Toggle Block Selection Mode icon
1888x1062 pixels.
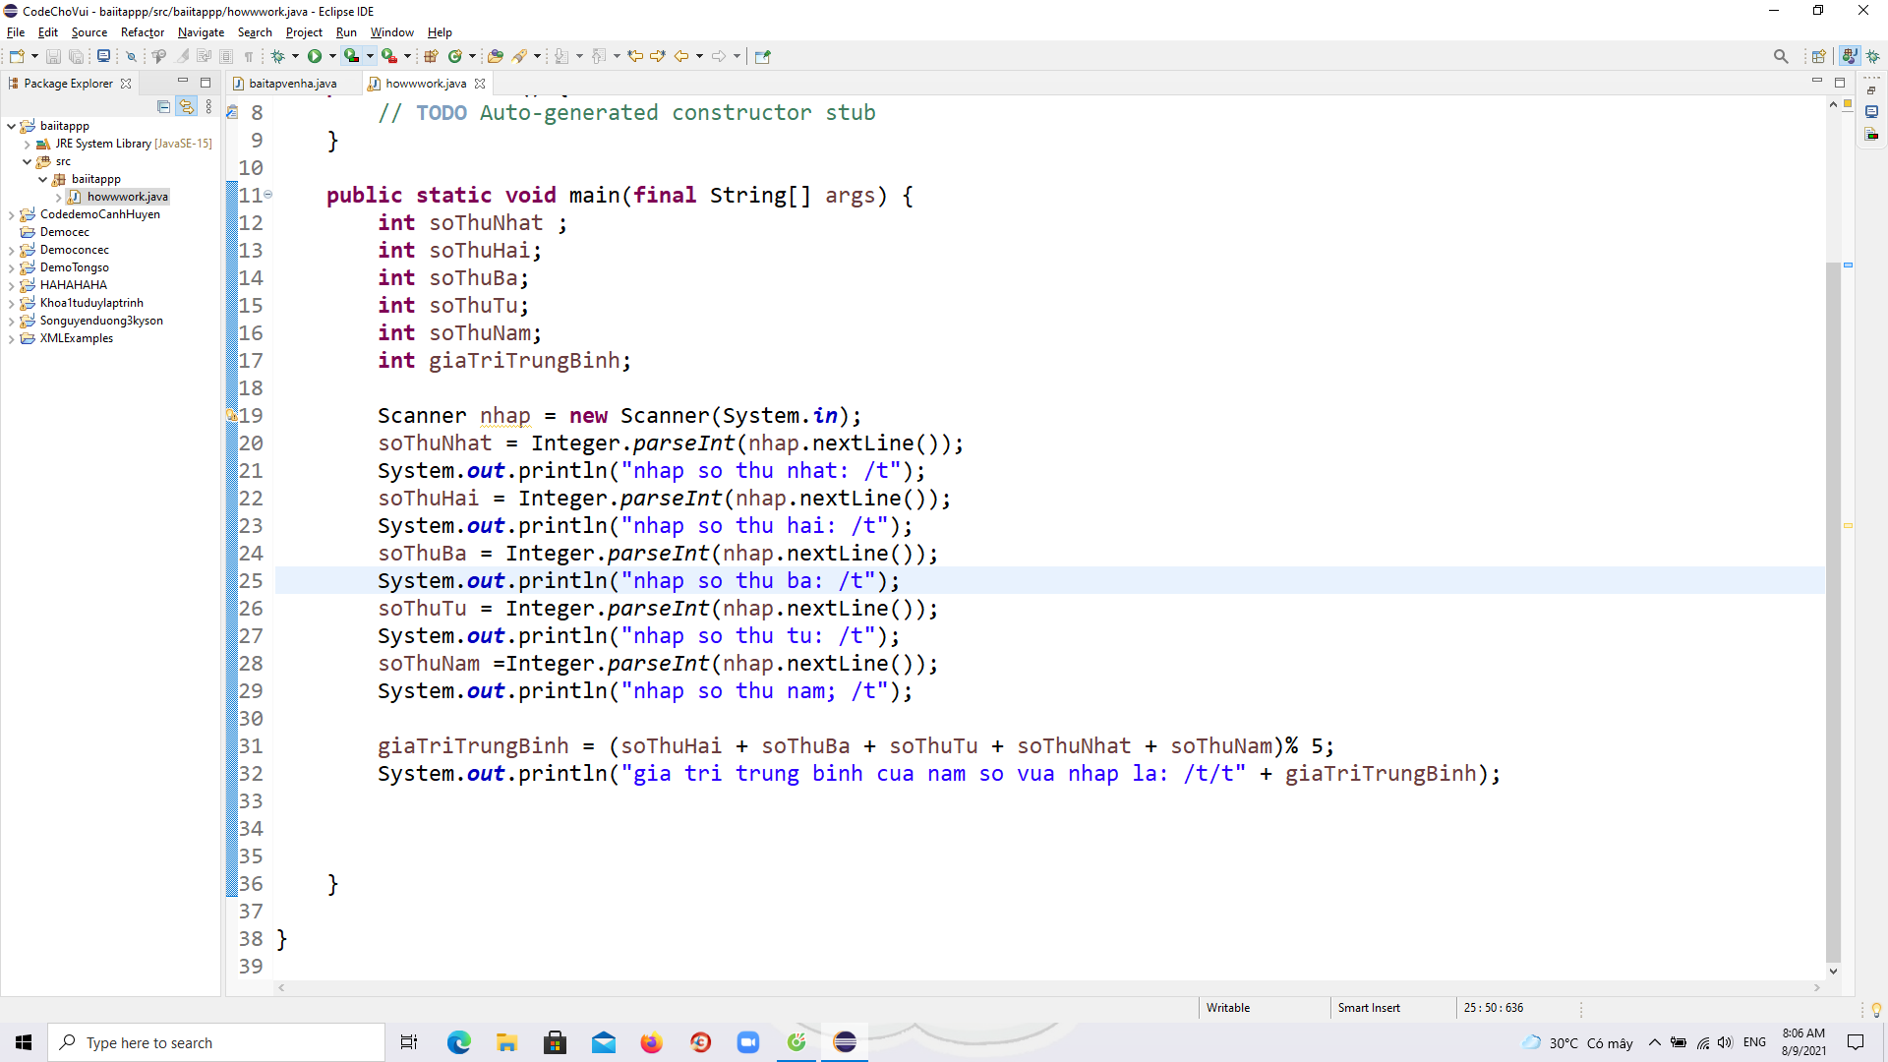(x=226, y=56)
